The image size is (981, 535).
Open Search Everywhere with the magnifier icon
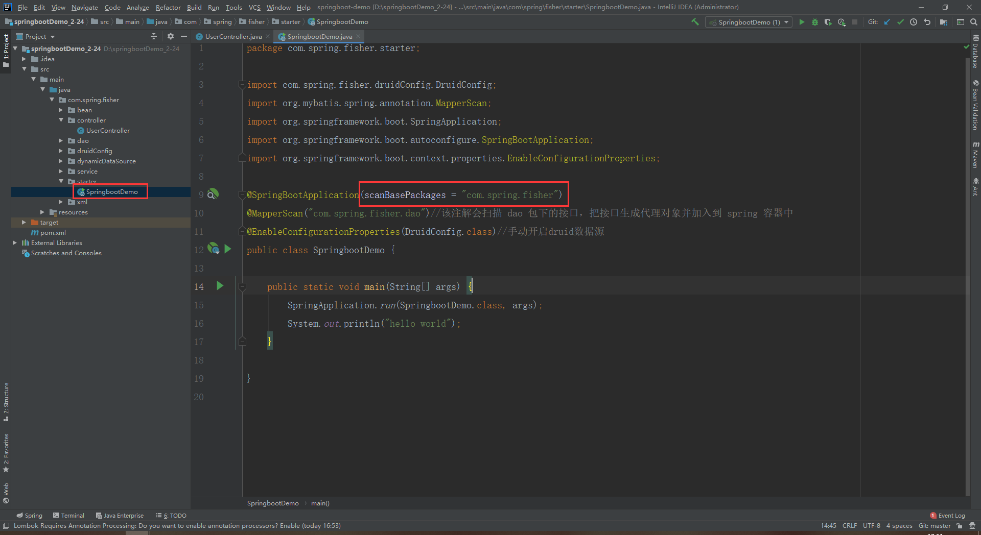tap(973, 22)
